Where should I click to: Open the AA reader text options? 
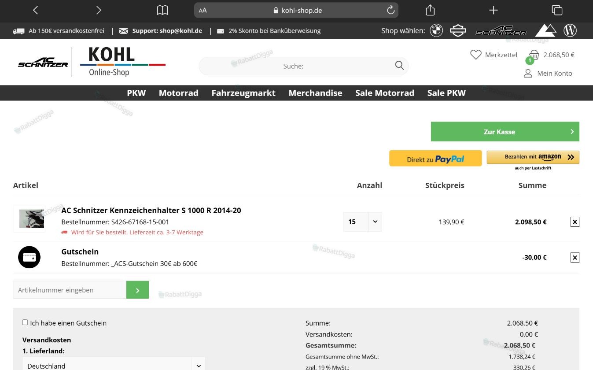pos(203,10)
